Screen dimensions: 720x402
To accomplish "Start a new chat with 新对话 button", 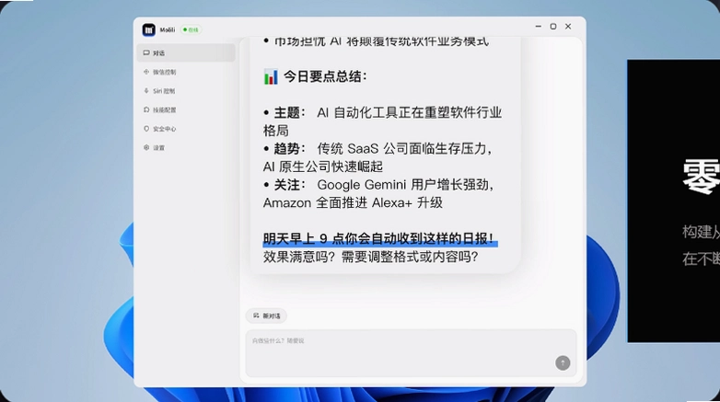I will (x=266, y=316).
